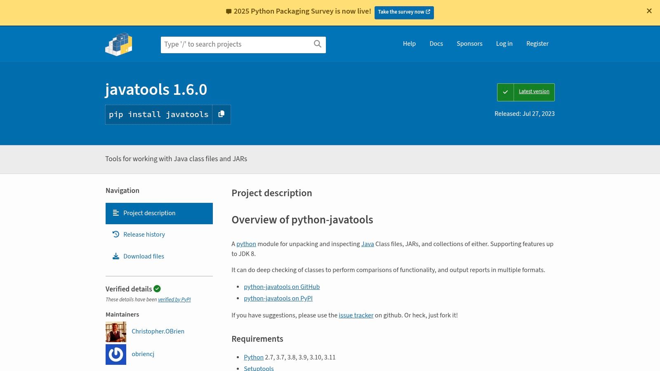Image resolution: width=660 pixels, height=371 pixels.
Task: Click Register
Action: [x=537, y=44]
